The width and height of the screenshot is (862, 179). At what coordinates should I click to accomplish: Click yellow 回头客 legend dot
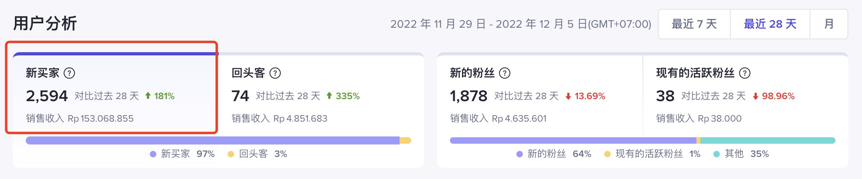point(231,154)
